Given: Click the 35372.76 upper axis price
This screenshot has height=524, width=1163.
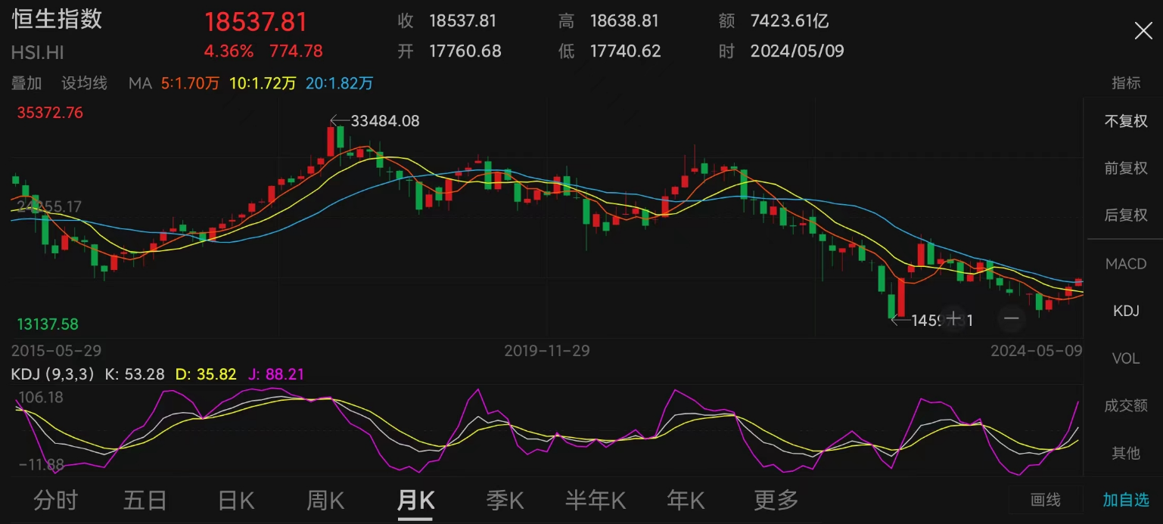Looking at the screenshot, I should coord(51,113).
